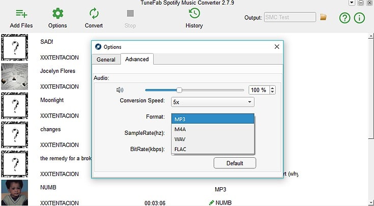The height and width of the screenshot is (206, 374).
Task: Decrease volume with the spinner down arrow
Action: tap(273, 92)
